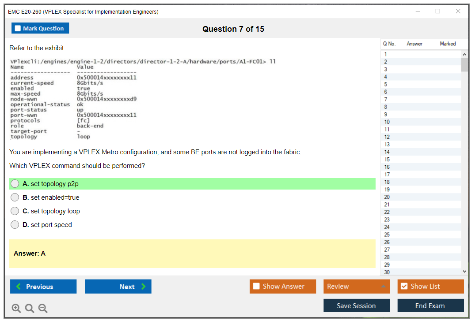Save the current exam session
Image resolution: width=475 pixels, height=324 pixels.
click(x=356, y=305)
